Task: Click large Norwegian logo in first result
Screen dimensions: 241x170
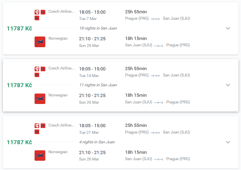Action: 40,42
